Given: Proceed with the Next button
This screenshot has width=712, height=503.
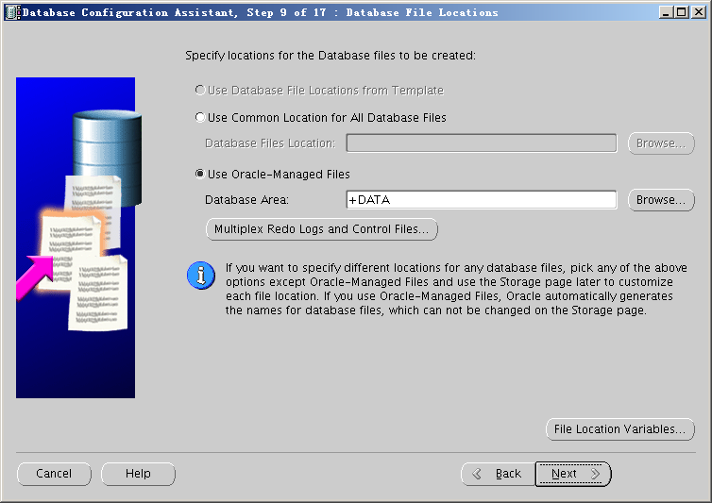Looking at the screenshot, I should [573, 474].
